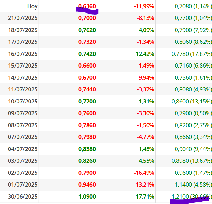Select the -3,37% change value
The width and height of the screenshot is (212, 204).
pos(145,89)
